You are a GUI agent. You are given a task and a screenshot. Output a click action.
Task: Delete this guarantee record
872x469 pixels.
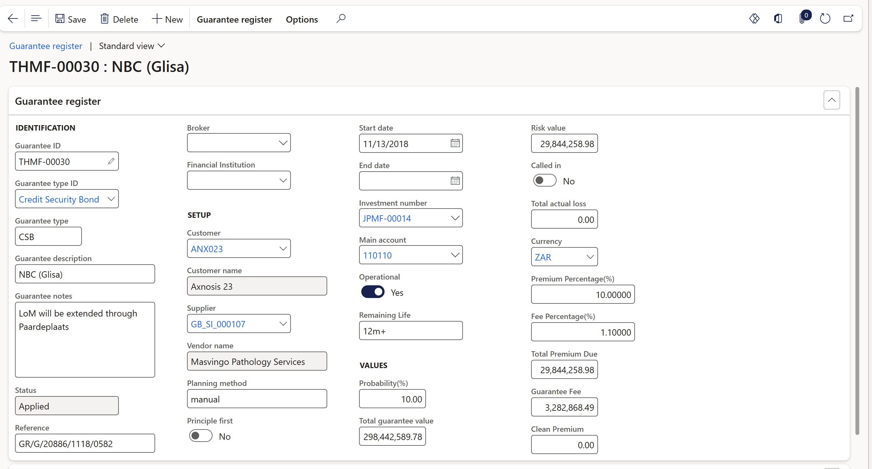point(119,19)
